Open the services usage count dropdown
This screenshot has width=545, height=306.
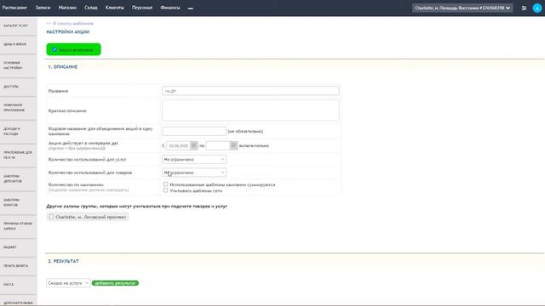(194, 159)
